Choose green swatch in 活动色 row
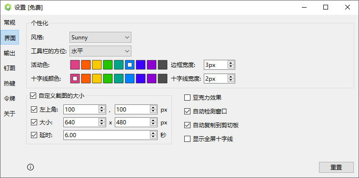 point(108,65)
